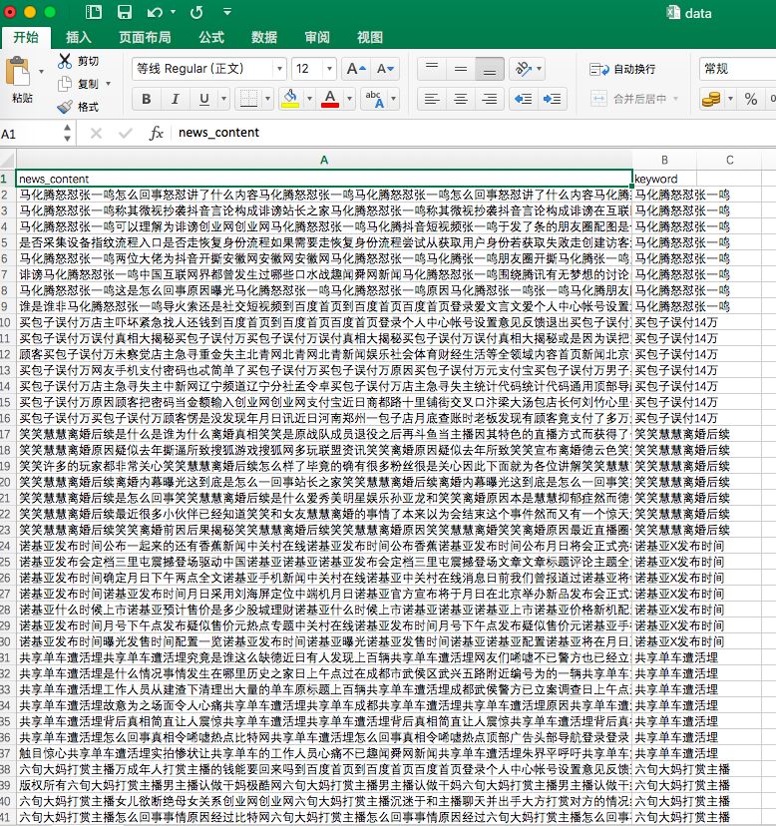Toggle Center horizontal alignment
776x826 pixels.
click(x=461, y=99)
